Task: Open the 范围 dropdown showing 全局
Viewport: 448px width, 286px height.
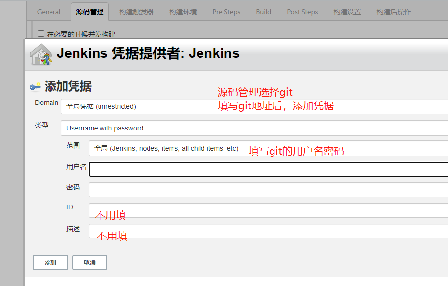Action: click(x=268, y=148)
